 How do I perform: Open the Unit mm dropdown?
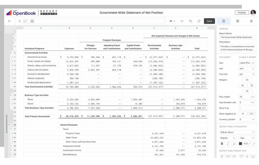point(247,69)
